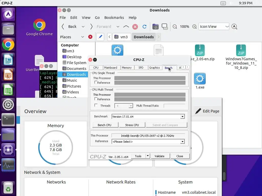The width and height of the screenshot is (262, 196).
Task: Tick the Threads checkbox
Action: tap(96, 105)
